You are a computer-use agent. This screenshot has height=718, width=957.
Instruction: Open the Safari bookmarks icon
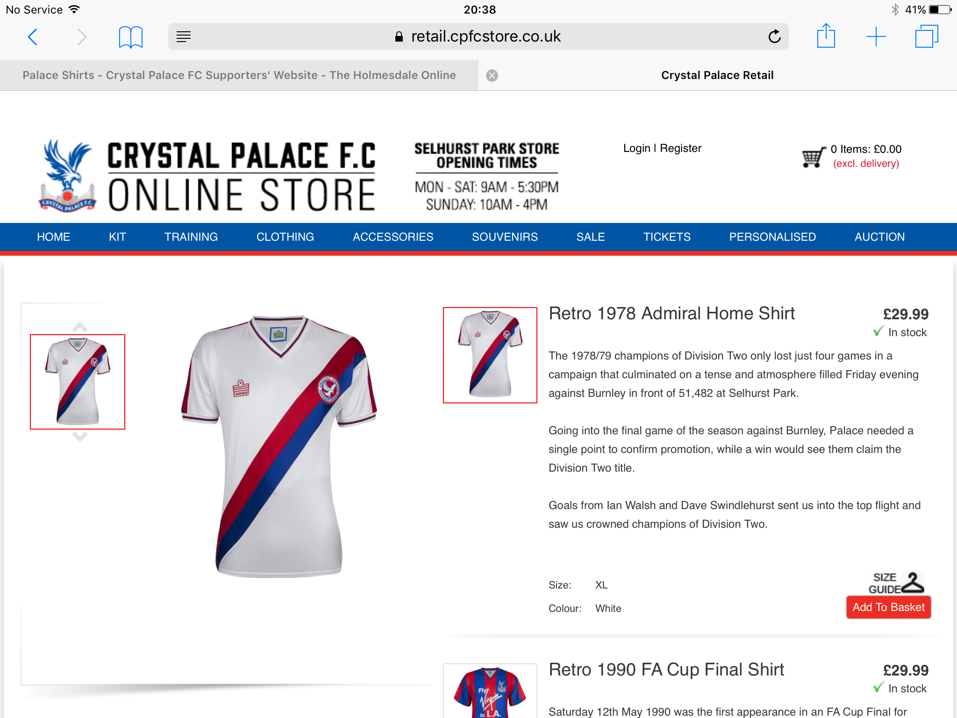coord(131,37)
